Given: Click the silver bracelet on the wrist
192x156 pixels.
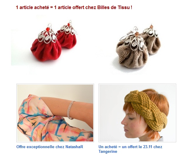Looking at the screenshot, I should (70, 110).
